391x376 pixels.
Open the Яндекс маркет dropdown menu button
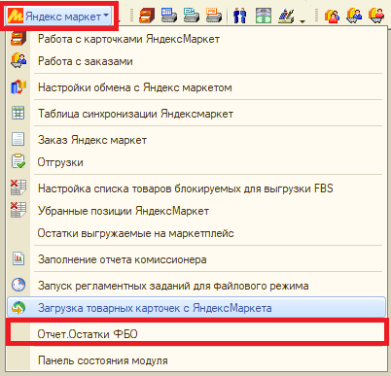coord(58,16)
